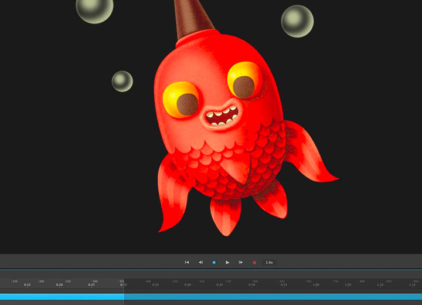Jump to the start of the animation

[187, 262]
